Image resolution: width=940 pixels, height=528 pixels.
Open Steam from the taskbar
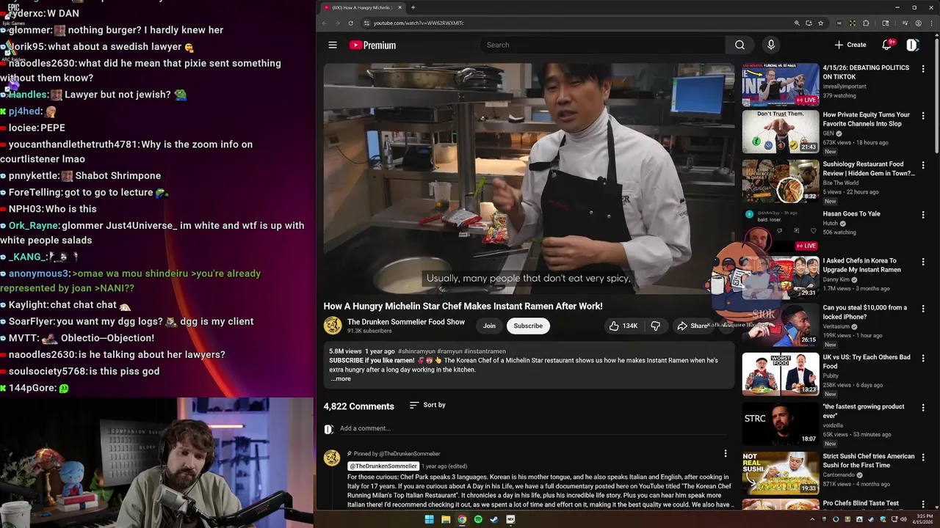coord(494,519)
